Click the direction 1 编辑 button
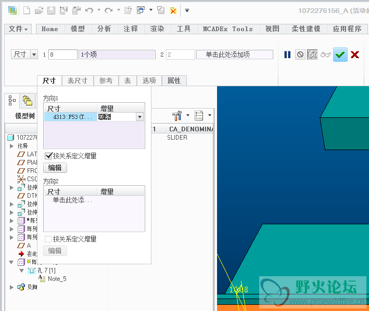 (x=55, y=168)
